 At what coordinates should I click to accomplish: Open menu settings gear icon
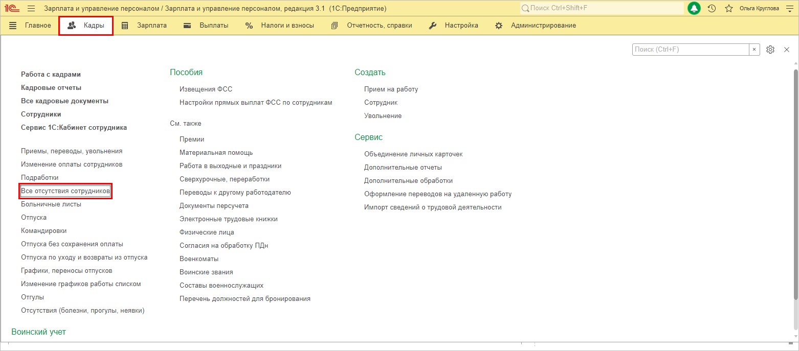coord(770,50)
